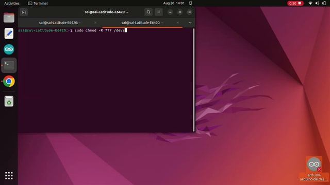Viewport: 330px width, 185px height.
Task: Open the Terminal search button
Action: click(x=148, y=12)
